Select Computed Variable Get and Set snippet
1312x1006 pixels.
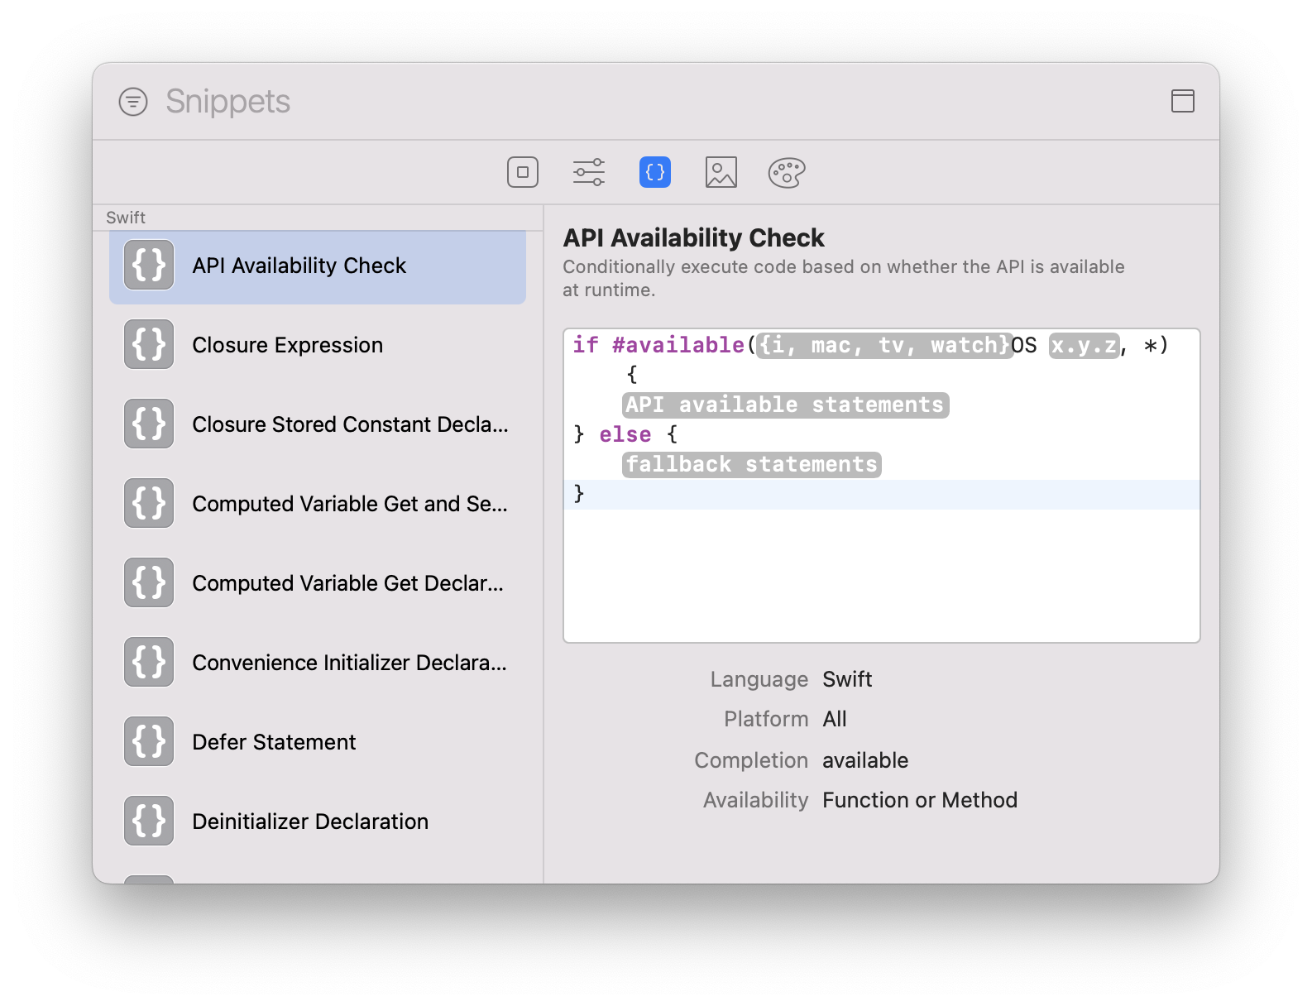pos(318,504)
